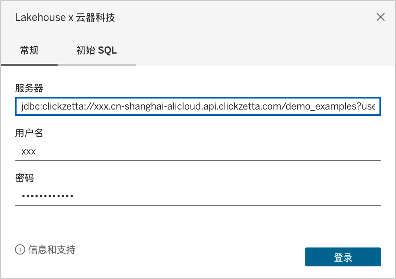Click the Lakehouse x 云器科技 dialog title
Viewport: 396px width, 279px height.
coord(65,17)
